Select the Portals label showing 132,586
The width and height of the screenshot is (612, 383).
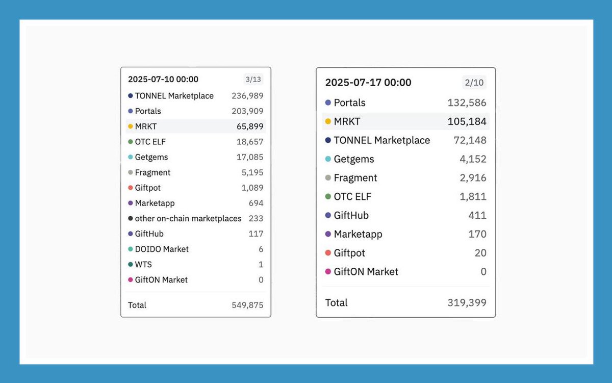click(x=350, y=103)
